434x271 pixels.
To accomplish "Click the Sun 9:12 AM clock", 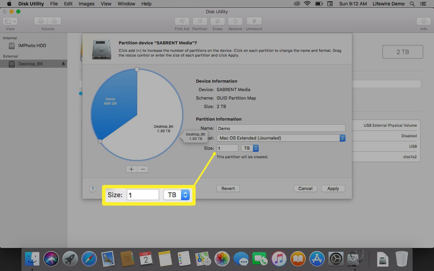I will point(353,4).
